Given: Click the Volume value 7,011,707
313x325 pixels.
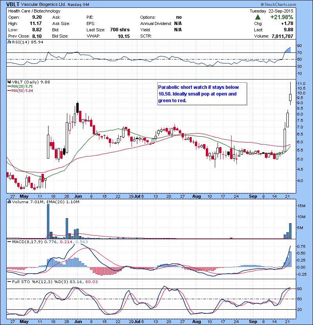Looking at the screenshot, I should [x=282, y=36].
